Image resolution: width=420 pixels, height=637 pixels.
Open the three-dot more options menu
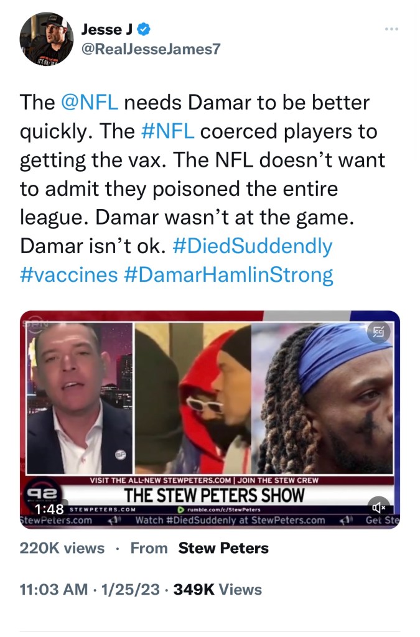[x=391, y=29]
